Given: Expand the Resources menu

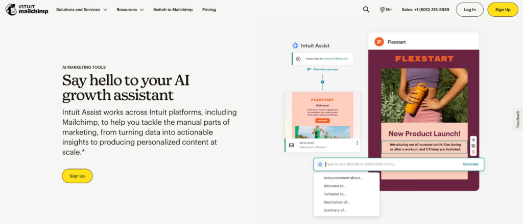Looking at the screenshot, I should pyautogui.click(x=130, y=10).
